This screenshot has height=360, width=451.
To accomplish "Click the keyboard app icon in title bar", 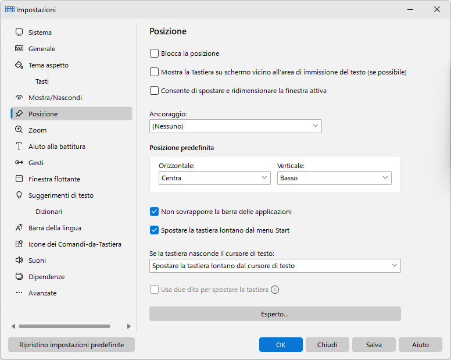I will point(10,9).
